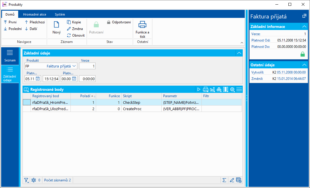
Task: Jump to last record with Poslední
Action: (x=13, y=29)
